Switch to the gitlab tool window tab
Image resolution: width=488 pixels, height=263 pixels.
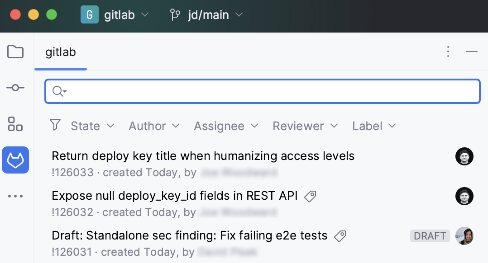61,52
